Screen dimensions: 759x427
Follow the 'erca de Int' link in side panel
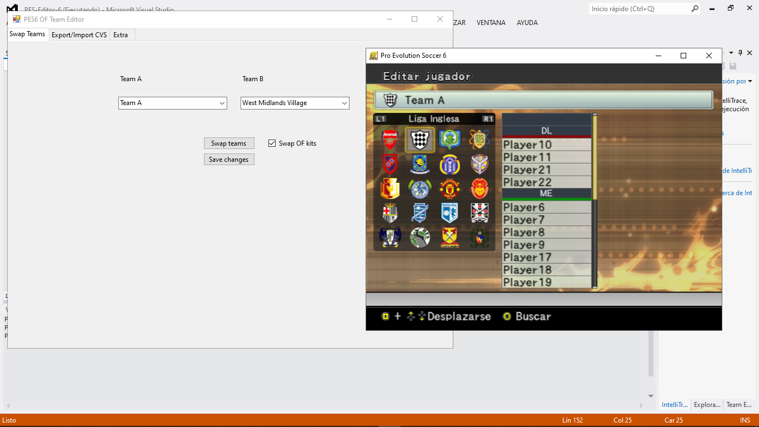tap(737, 193)
